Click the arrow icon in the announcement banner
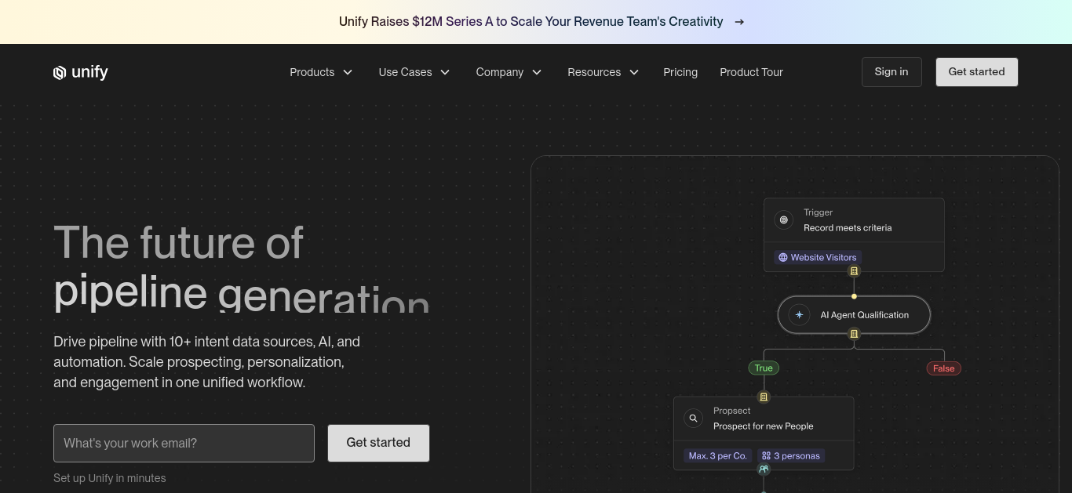Screen dimensions: 1072x493 point(739,22)
